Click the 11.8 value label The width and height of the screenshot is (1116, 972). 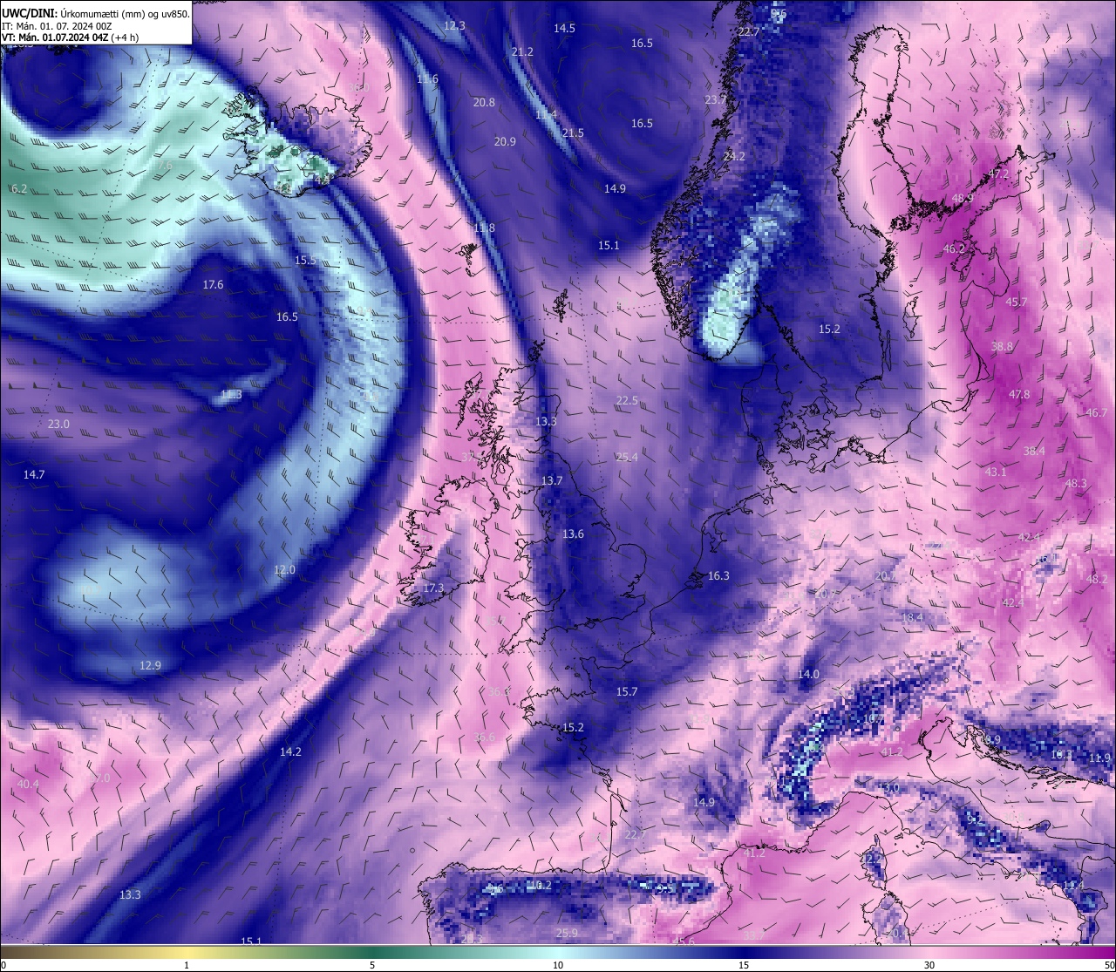(x=484, y=228)
